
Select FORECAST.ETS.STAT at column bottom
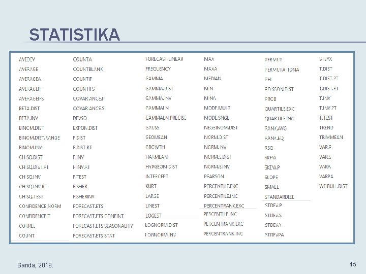coord(94,235)
